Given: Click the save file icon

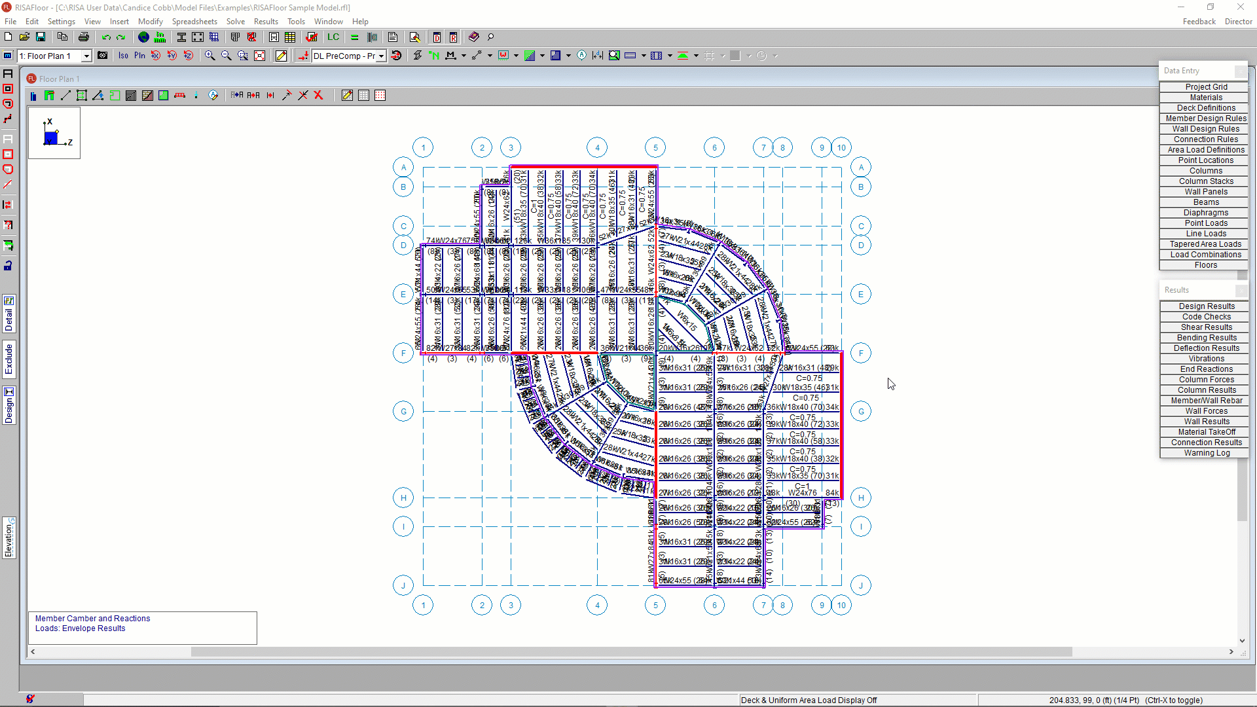Looking at the screenshot, I should (41, 37).
